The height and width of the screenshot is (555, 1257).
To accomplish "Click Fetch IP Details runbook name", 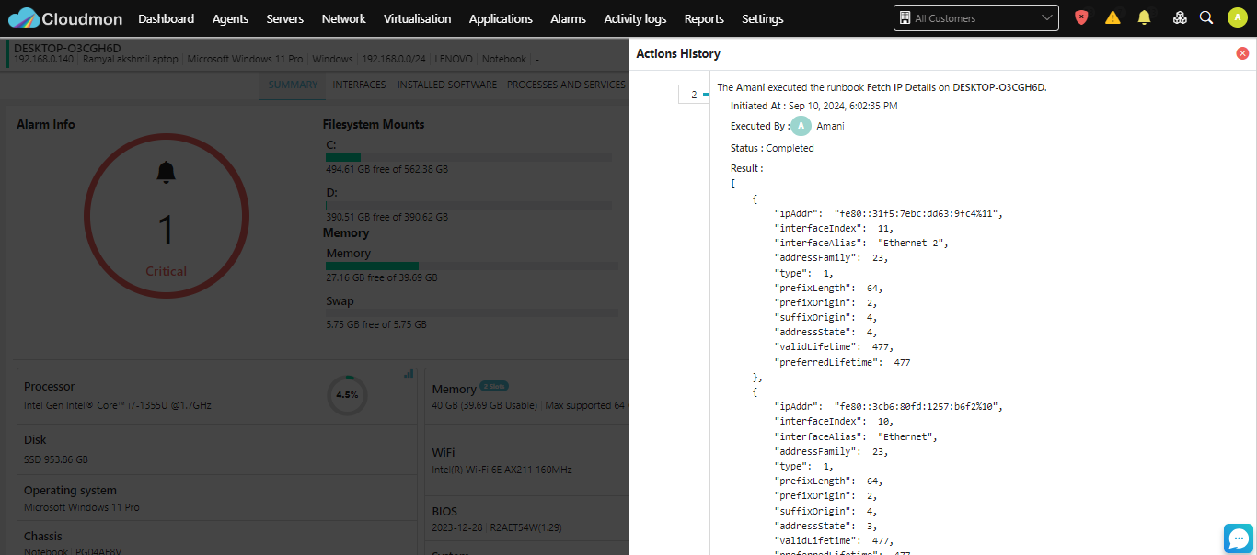I will click(901, 88).
